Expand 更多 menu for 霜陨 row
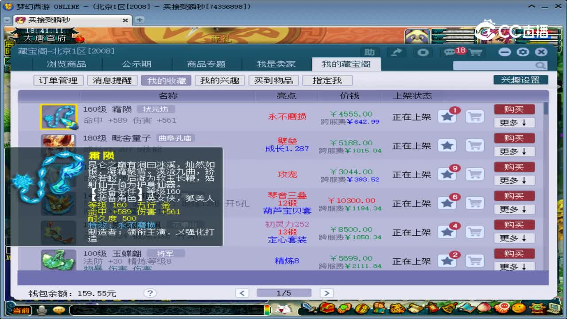 click(x=514, y=123)
